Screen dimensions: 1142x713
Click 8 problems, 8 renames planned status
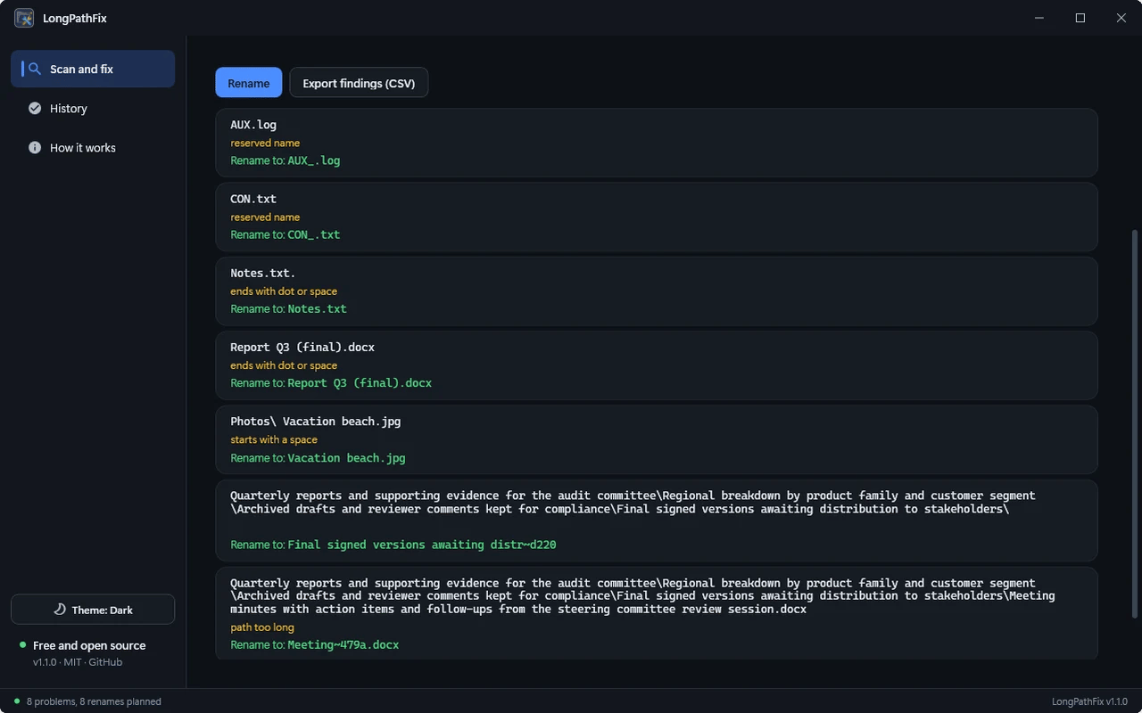click(x=94, y=701)
